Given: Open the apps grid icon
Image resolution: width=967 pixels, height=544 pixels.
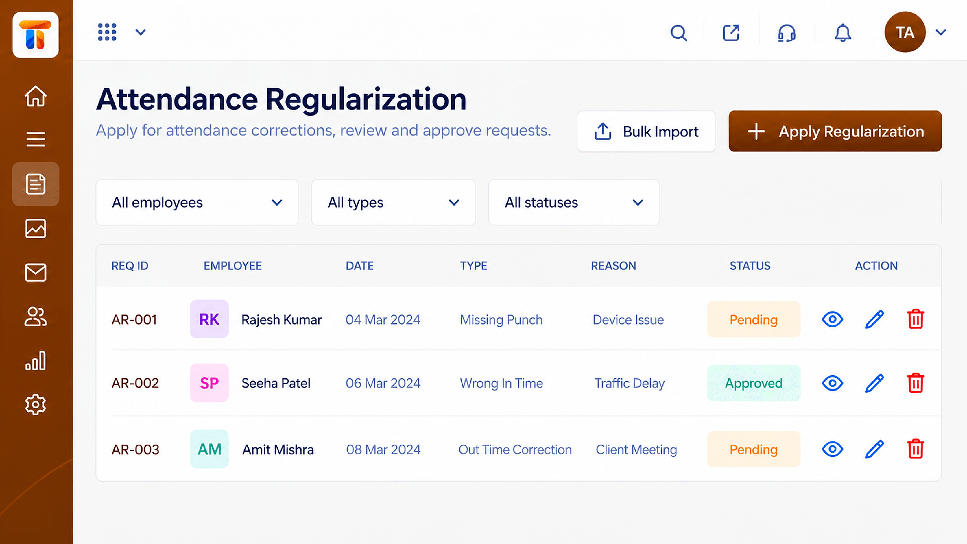Looking at the screenshot, I should point(107,32).
